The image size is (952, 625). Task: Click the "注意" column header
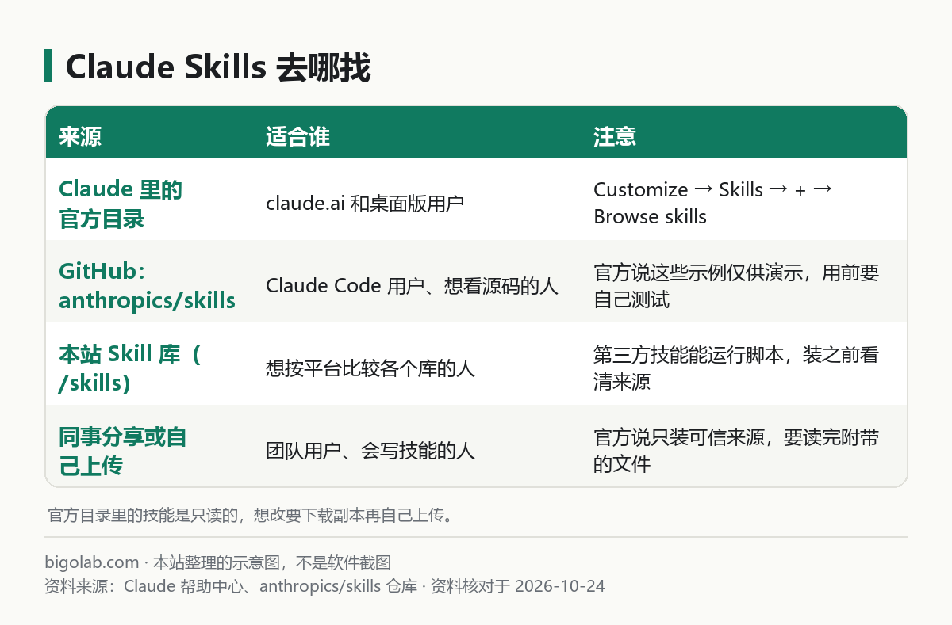pos(615,137)
